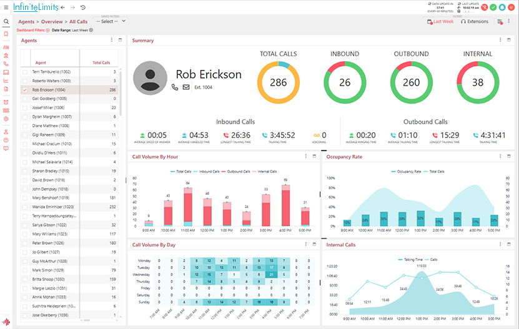The width and height of the screenshot is (519, 329).
Task: Open Internal Calls panel options menu
Action: 500,244
